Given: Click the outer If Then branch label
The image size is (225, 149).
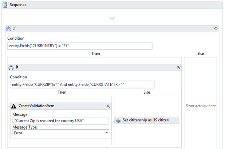Looking at the screenshot, I should click(95, 54).
